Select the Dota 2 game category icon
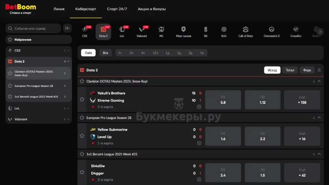329x185 pixels. point(103,32)
